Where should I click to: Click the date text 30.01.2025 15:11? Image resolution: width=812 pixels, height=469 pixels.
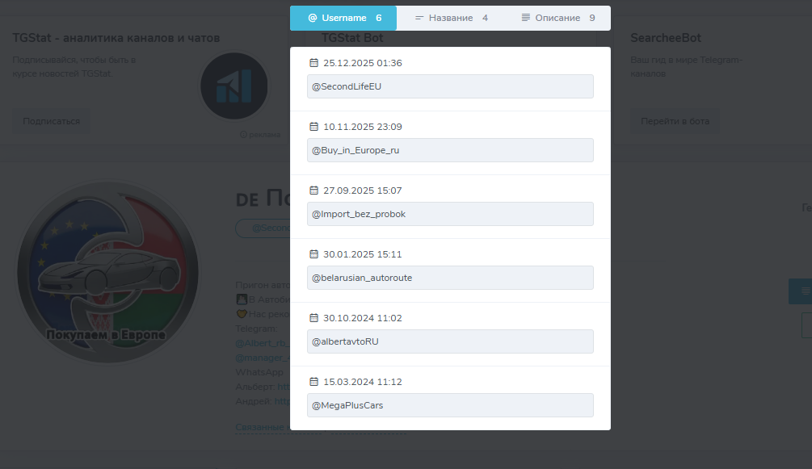point(363,254)
